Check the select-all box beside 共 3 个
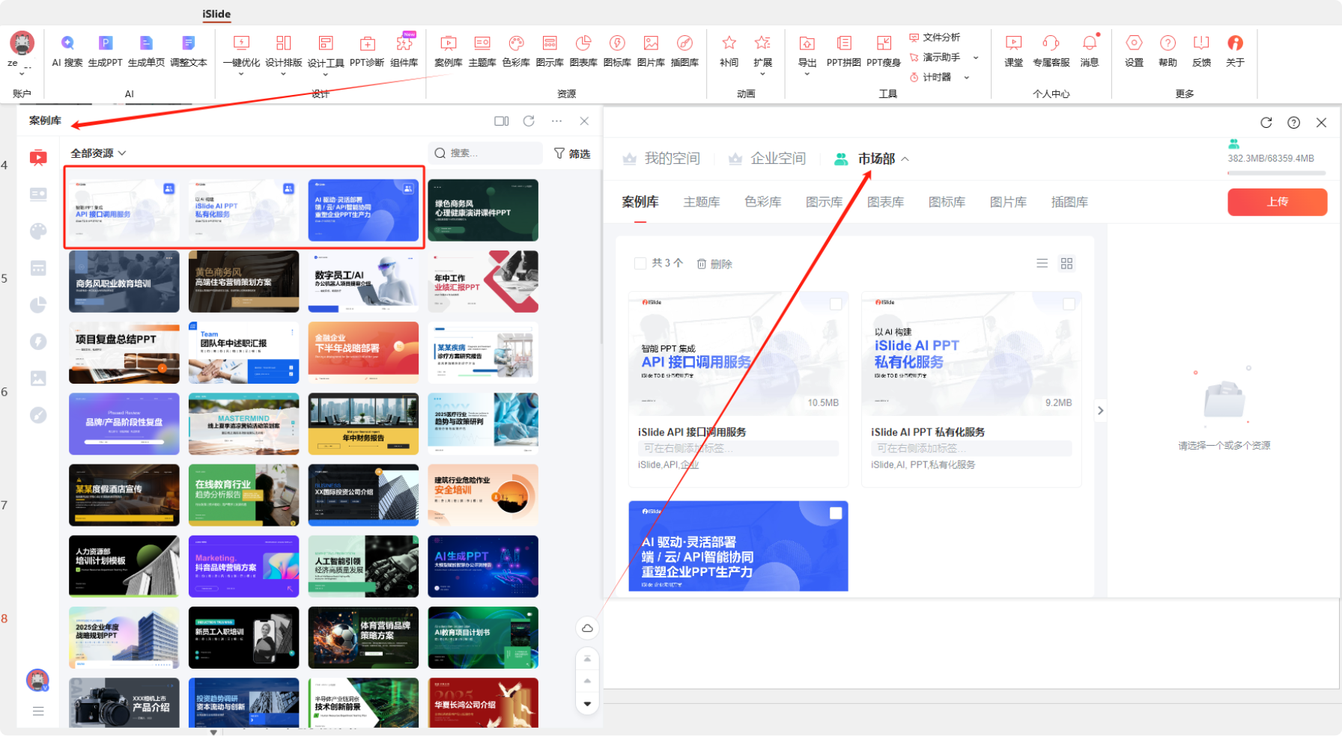 [x=640, y=263]
